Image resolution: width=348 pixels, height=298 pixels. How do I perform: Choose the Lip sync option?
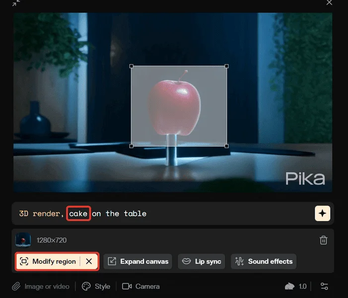click(201, 261)
